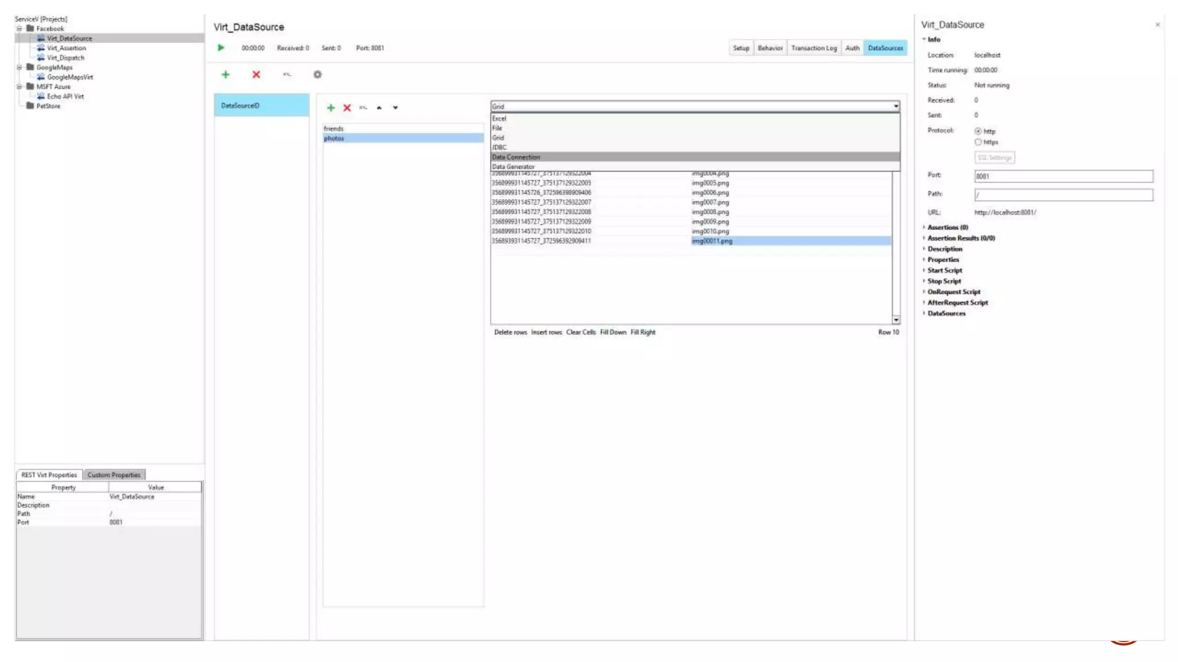This screenshot has height=662, width=1178.
Task: Switch to the Transaction Log tab
Action: pos(813,48)
